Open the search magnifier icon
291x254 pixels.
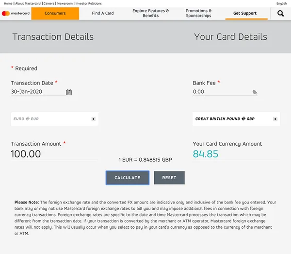[x=280, y=14]
